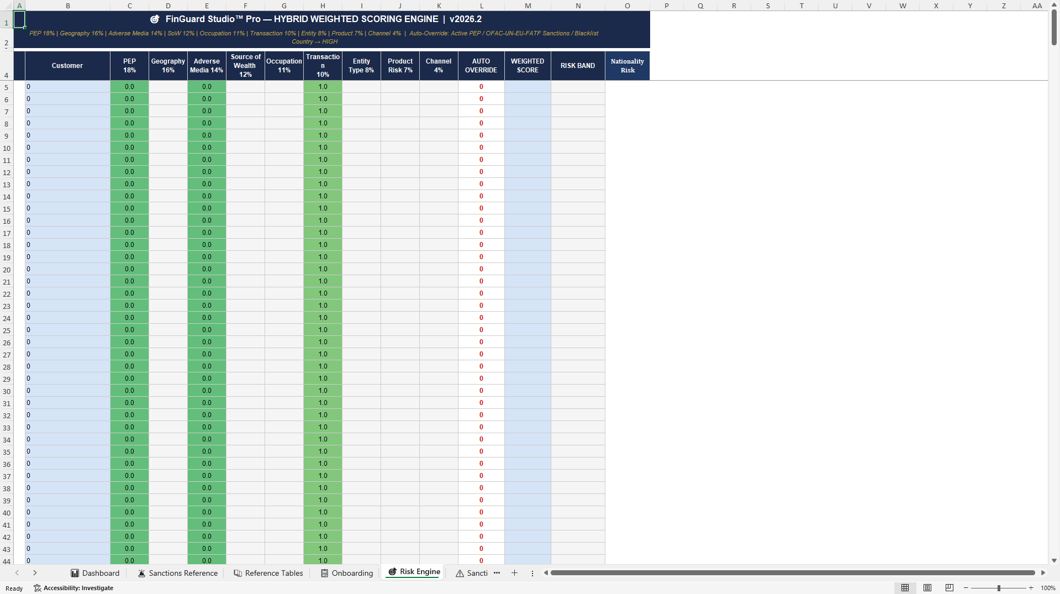Switch to the Onboarding sheet tab
This screenshot has height=594, width=1060.
pyautogui.click(x=347, y=573)
